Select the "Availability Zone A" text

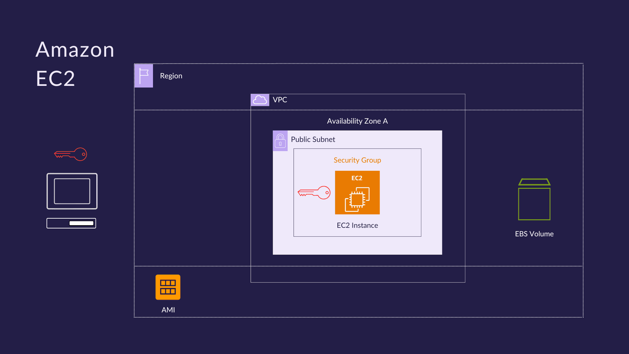[x=357, y=121]
